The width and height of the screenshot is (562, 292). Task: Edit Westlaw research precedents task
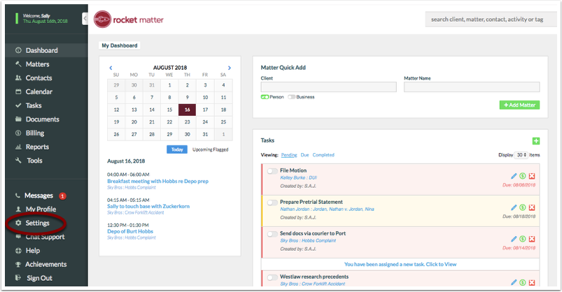[514, 282]
